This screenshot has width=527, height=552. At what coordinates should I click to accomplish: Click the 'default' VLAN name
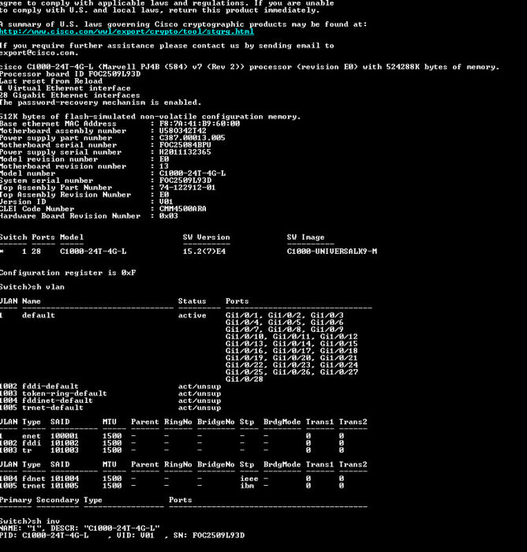39,315
